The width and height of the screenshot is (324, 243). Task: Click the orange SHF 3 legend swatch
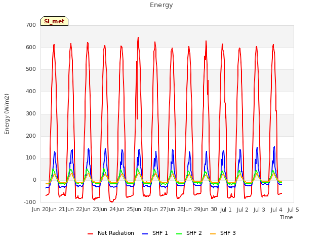coord(213,234)
